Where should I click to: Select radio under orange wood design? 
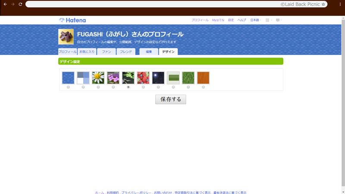click(x=203, y=87)
